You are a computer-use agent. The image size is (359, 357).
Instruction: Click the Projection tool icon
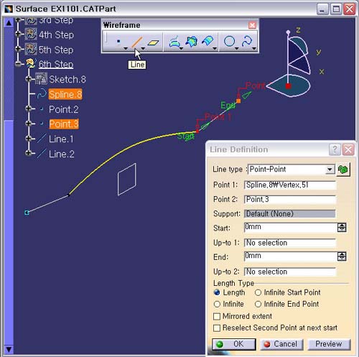[174, 42]
